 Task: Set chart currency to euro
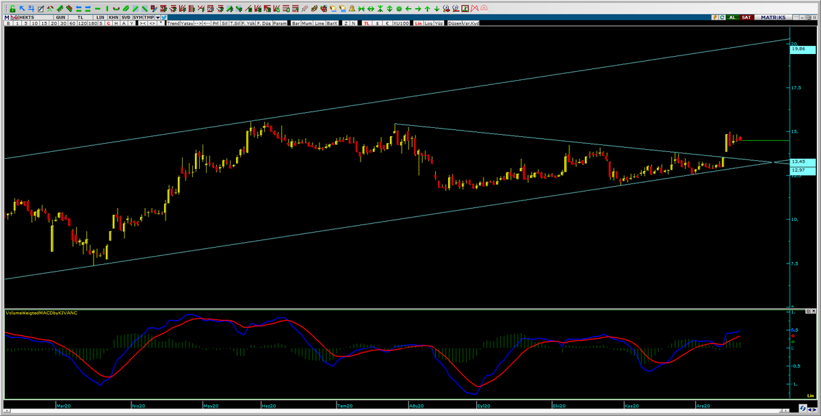[x=387, y=23]
